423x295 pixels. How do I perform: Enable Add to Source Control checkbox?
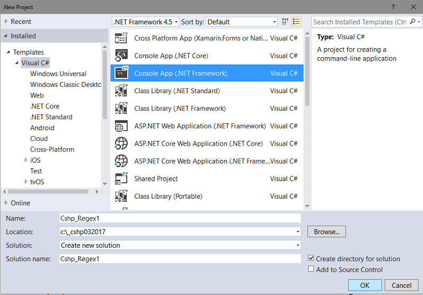311,269
